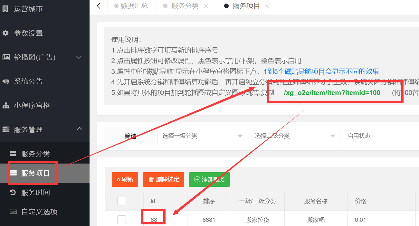Click the 轮播图(广告) image icon
This screenshot has height=226, width=419.
pos(6,57)
